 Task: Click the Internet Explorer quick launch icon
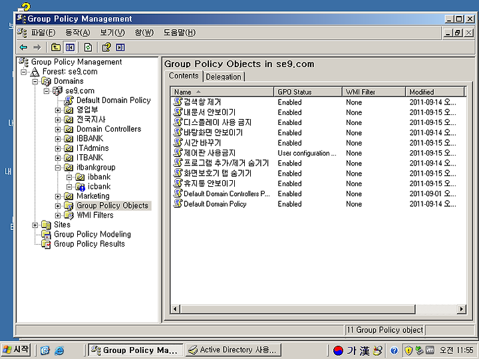pos(59,350)
